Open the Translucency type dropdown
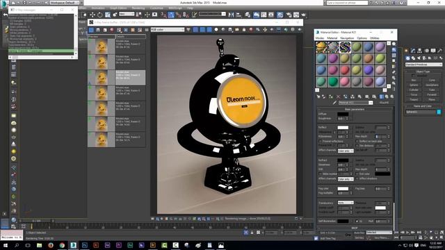Screen dimensions: 445x250 pos(346,202)
